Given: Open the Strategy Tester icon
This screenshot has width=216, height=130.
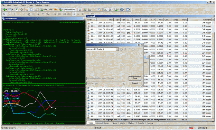Looking at the screenshot, I should pyautogui.click(x=36, y=10).
